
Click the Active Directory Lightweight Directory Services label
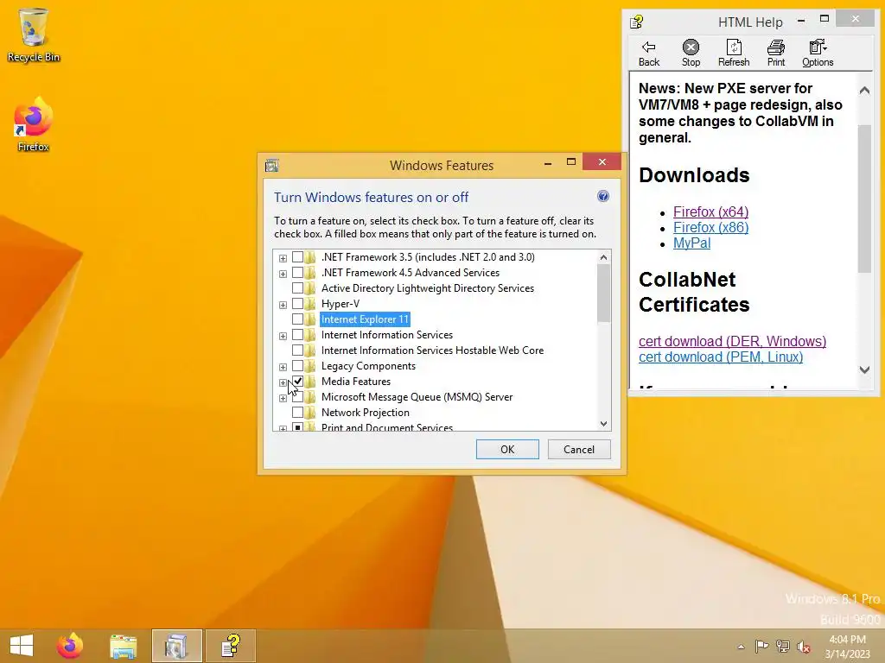click(x=427, y=288)
